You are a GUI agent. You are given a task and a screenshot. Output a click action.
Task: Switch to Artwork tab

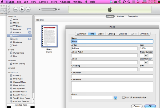click(x=144, y=34)
